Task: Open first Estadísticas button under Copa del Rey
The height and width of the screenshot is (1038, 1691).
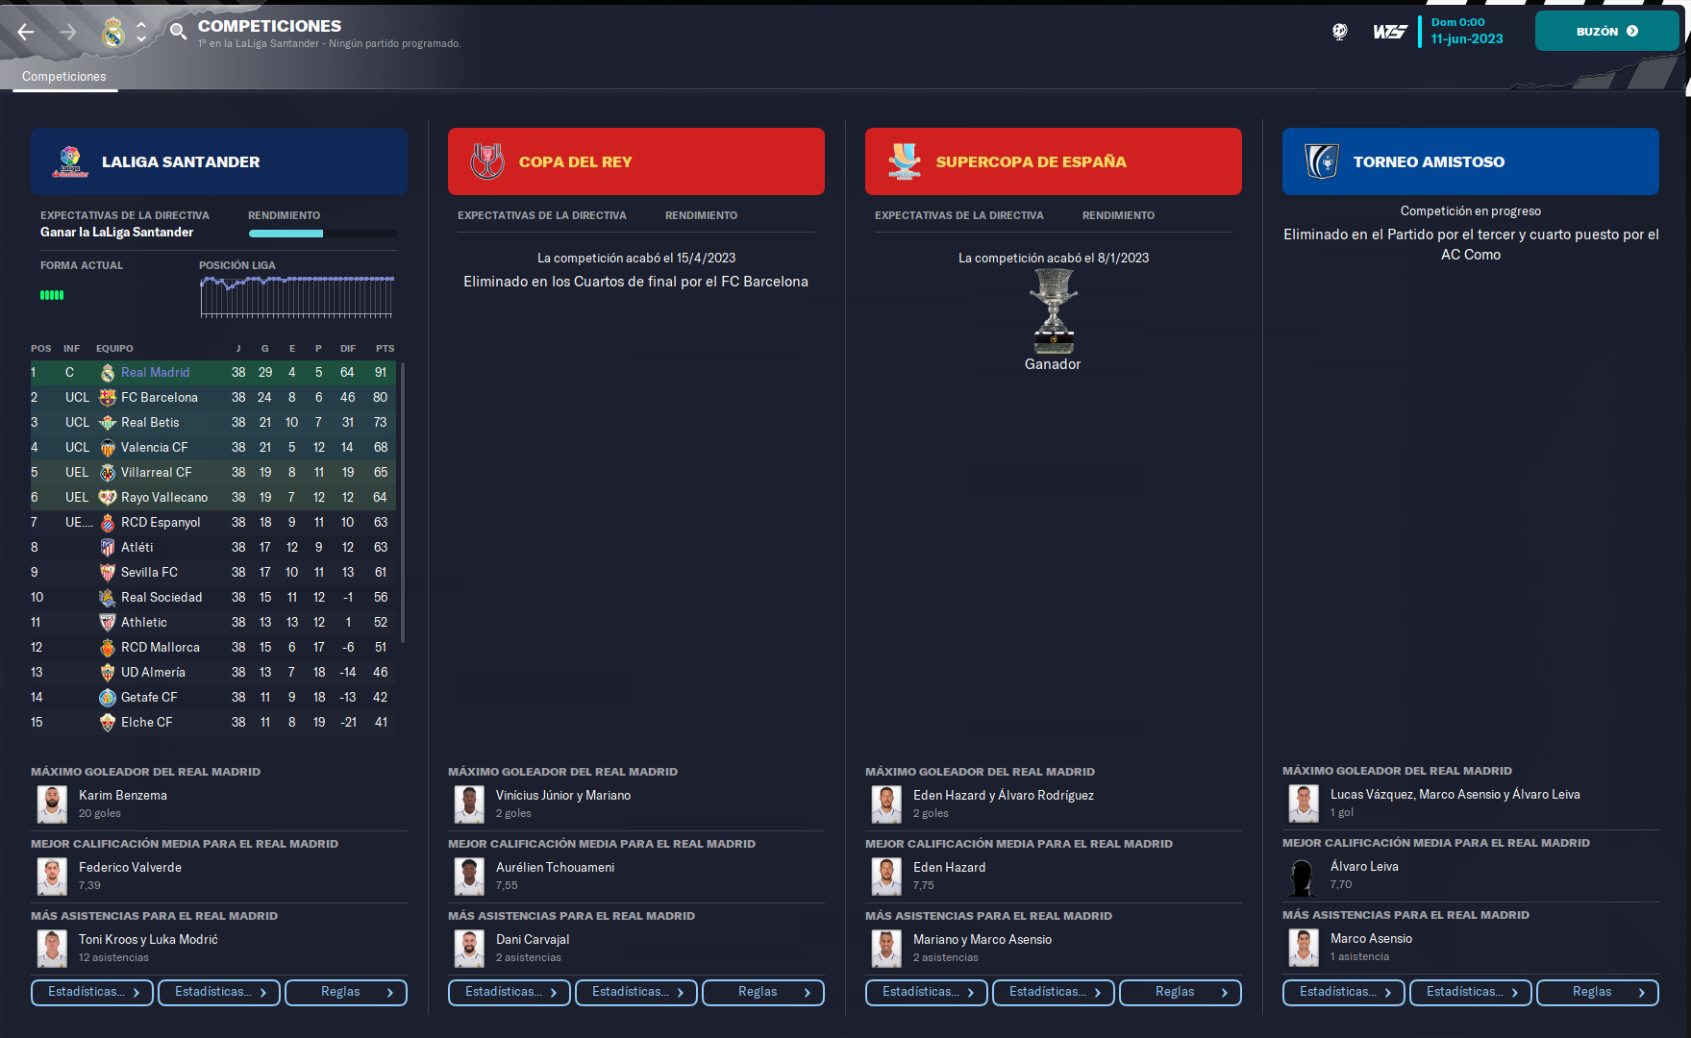Action: [510, 992]
